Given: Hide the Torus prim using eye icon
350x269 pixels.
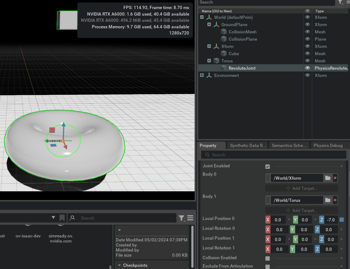Looking at the screenshot, I should 308,61.
